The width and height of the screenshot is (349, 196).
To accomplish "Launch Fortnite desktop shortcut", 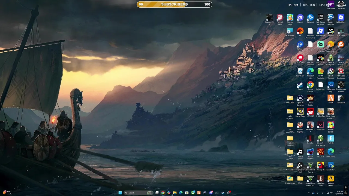I will coord(331,139).
